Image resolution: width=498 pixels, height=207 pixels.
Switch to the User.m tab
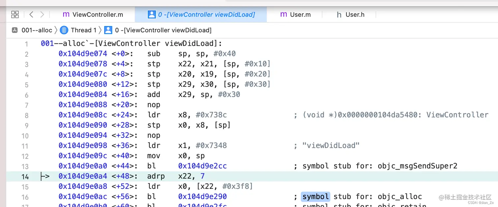tap(295, 15)
